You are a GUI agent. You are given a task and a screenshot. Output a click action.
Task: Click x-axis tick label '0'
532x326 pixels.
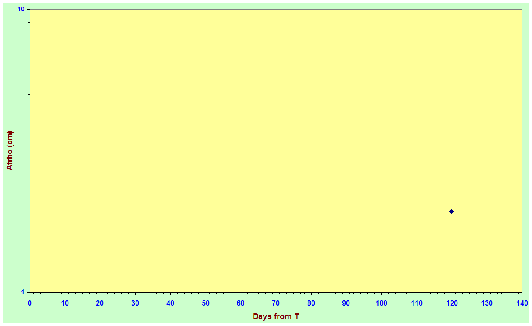click(30, 303)
